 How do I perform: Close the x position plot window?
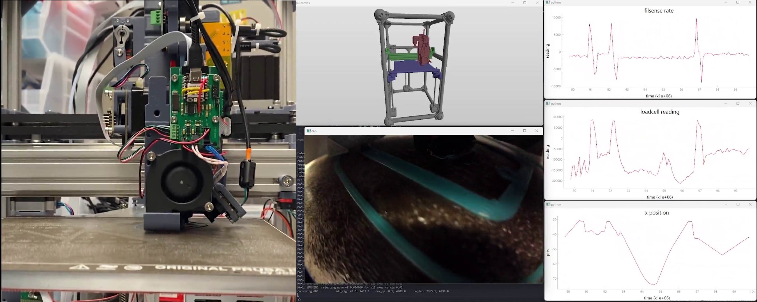pyautogui.click(x=750, y=204)
